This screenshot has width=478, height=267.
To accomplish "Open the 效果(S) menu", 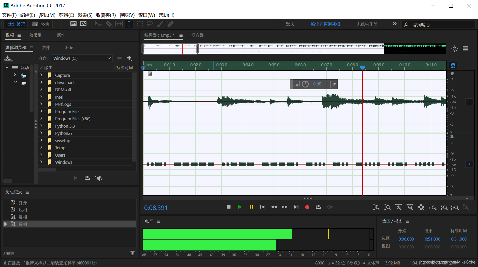I will point(85,15).
